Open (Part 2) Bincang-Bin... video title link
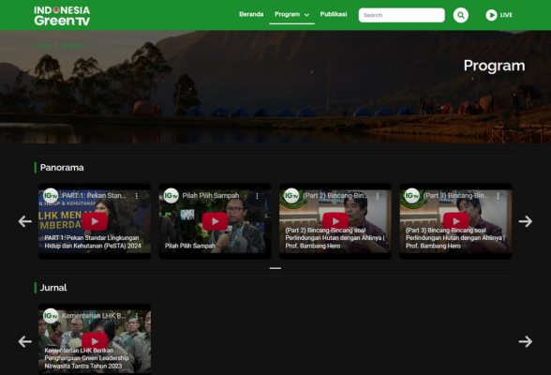 pos(335,195)
